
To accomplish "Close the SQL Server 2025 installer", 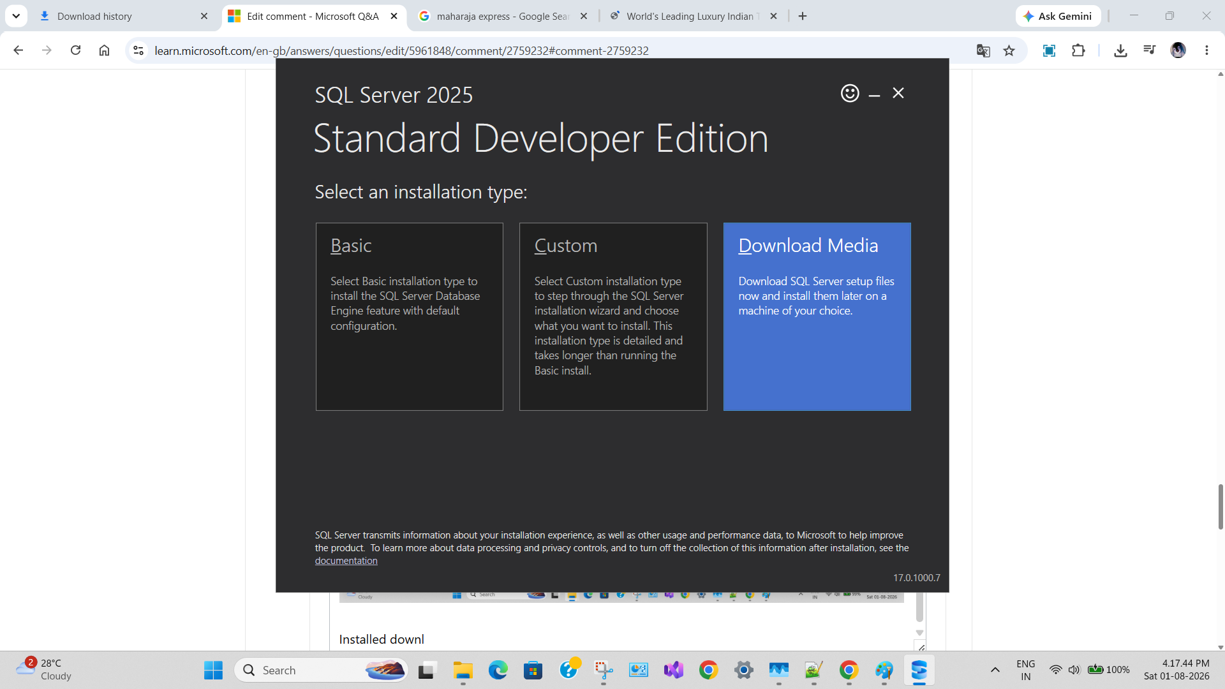I will 898,93.
